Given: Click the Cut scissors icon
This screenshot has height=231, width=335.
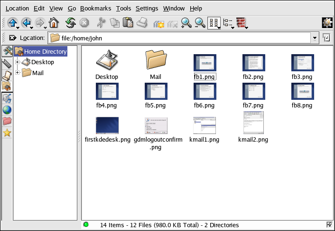Looking at the screenshot, I should point(101,22).
